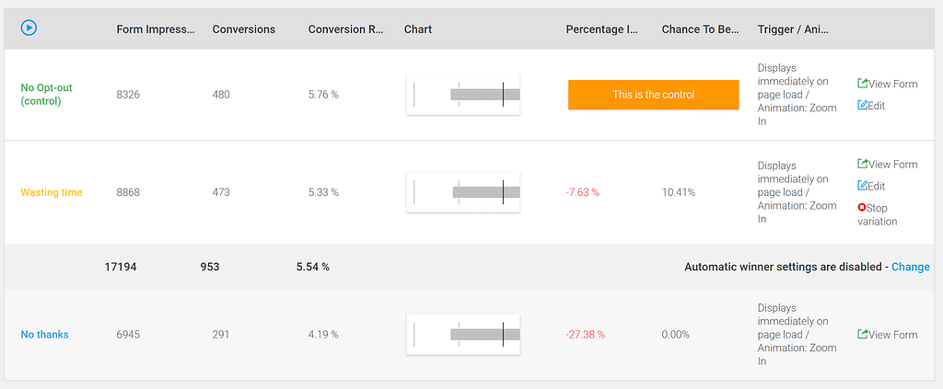Click the Wasting time chart thumbnail
This screenshot has width=943, height=389.
click(463, 192)
